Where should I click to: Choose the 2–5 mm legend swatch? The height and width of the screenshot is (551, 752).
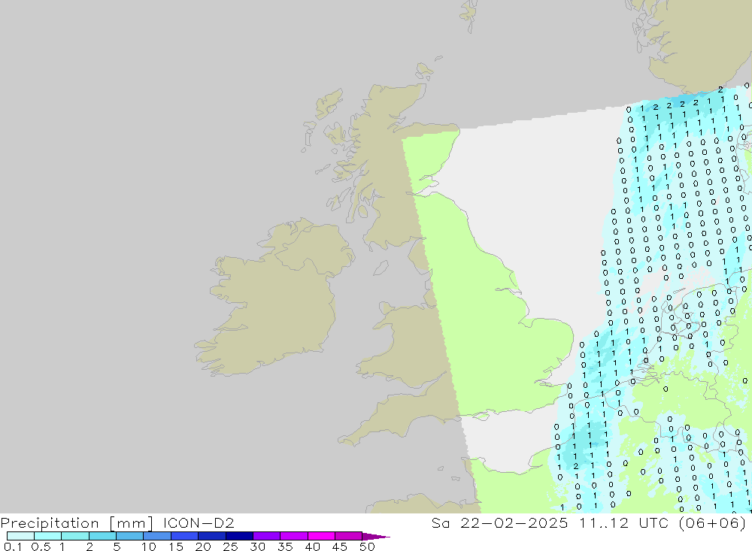point(102,536)
